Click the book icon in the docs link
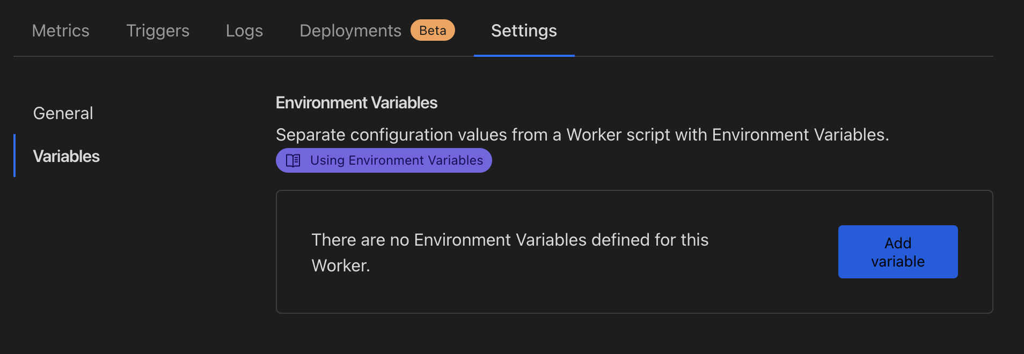This screenshot has height=354, width=1024. coord(293,161)
